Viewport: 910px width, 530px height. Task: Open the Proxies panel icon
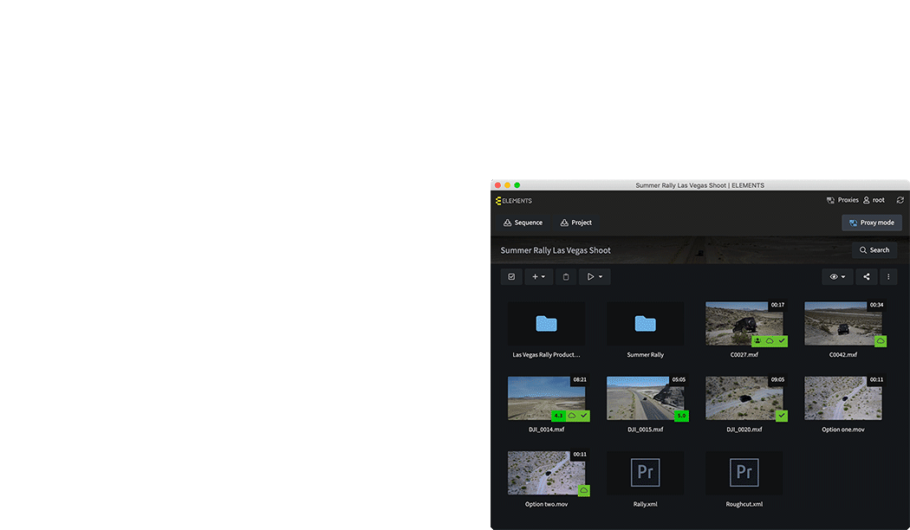click(x=830, y=200)
